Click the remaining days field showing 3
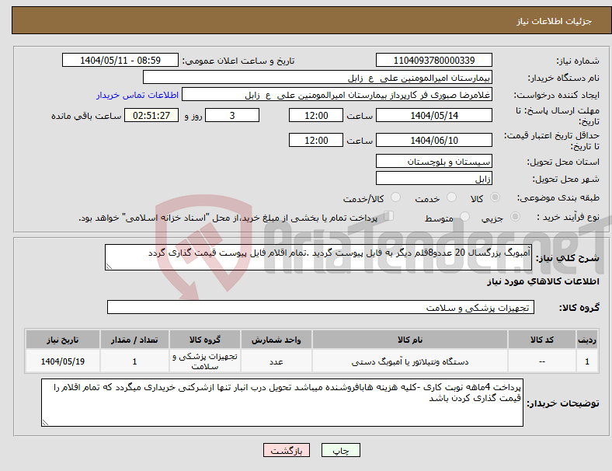This screenshot has width=612, height=471. [232, 115]
